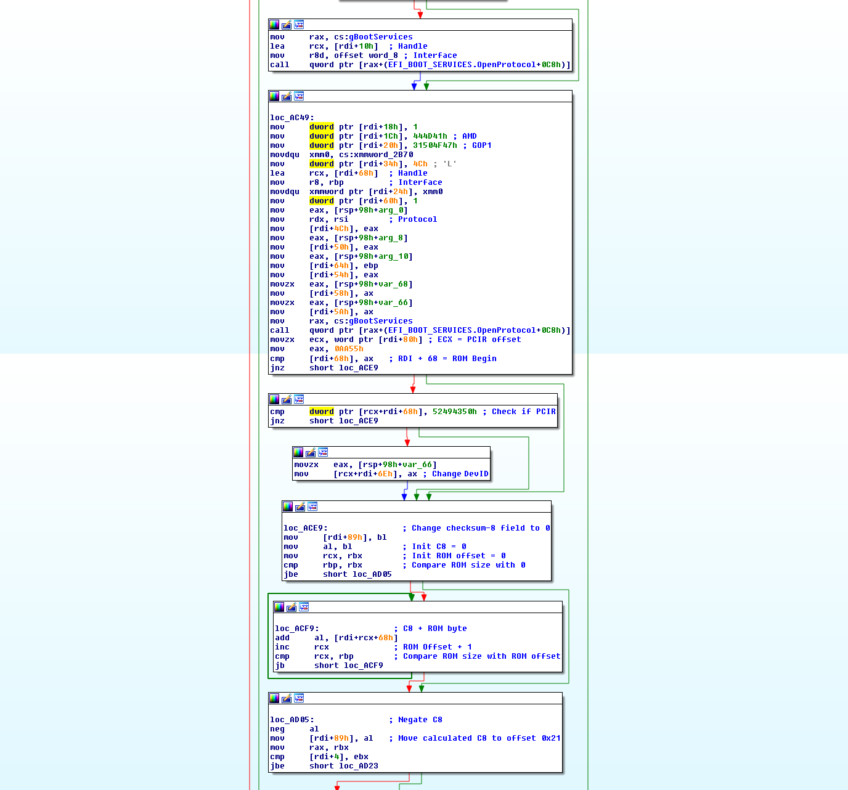Screen dimensions: 848x790
Task: Click the 'neg al' instruction
Action: 295,729
